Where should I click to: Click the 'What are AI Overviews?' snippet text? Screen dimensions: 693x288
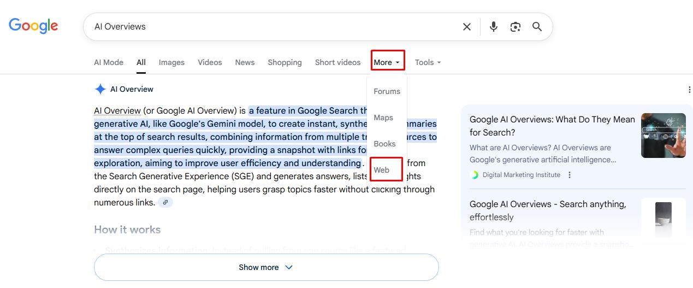point(543,154)
